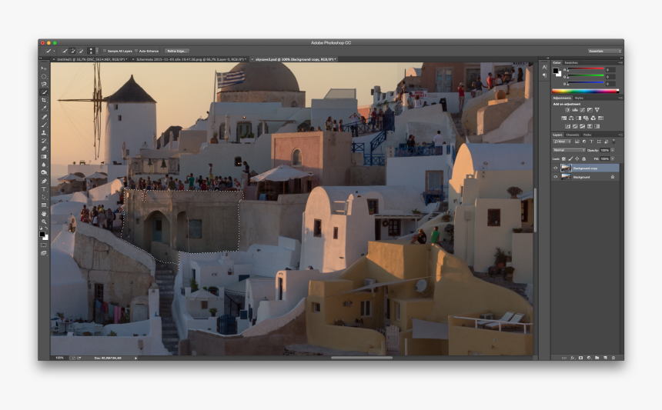Image resolution: width=662 pixels, height=410 pixels.
Task: Open the Normal blend mode dropdown
Action: [569, 150]
